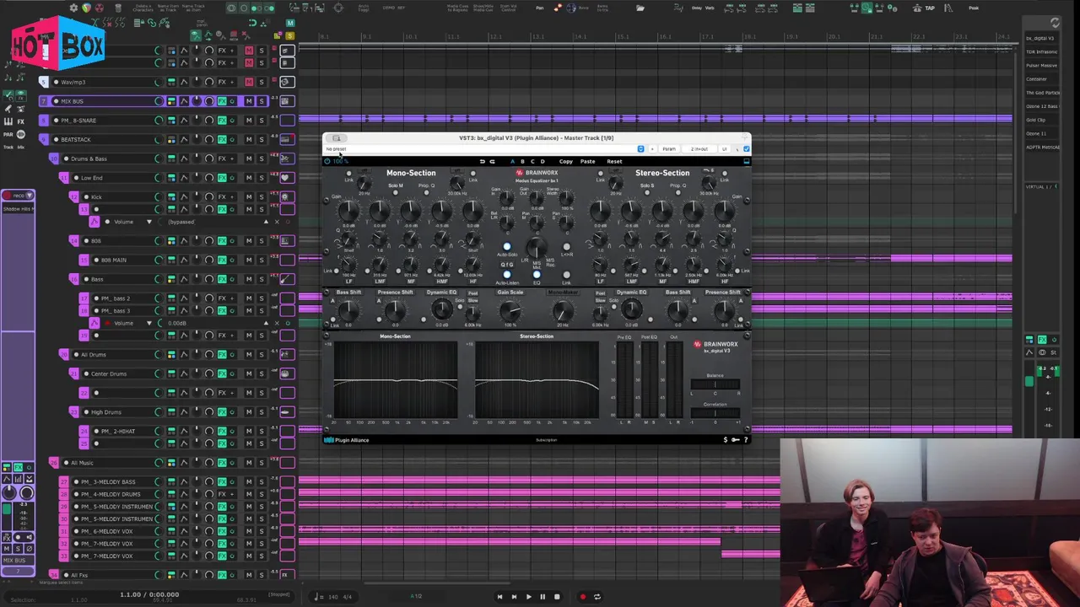Image resolution: width=1080 pixels, height=607 pixels.
Task: Toggle Solo M in the Mono-Section
Action: (x=395, y=192)
